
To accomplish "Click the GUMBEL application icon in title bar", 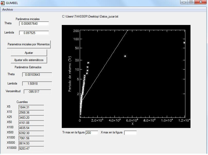I will [3, 3].
